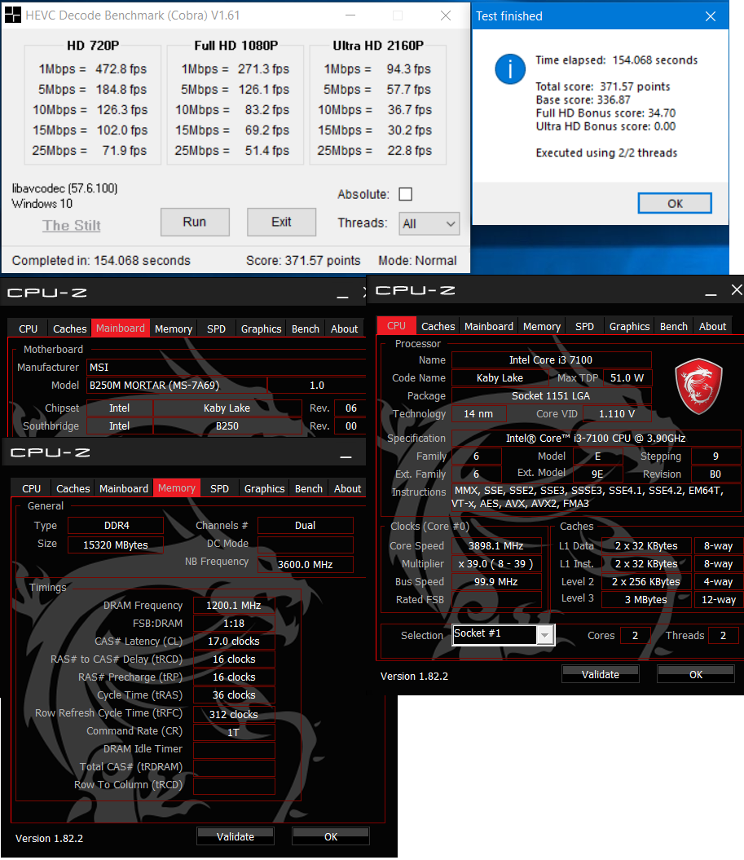This screenshot has height=860, width=744.
Task: Click the Intel Core i3 7100 name field
Action: point(551,359)
